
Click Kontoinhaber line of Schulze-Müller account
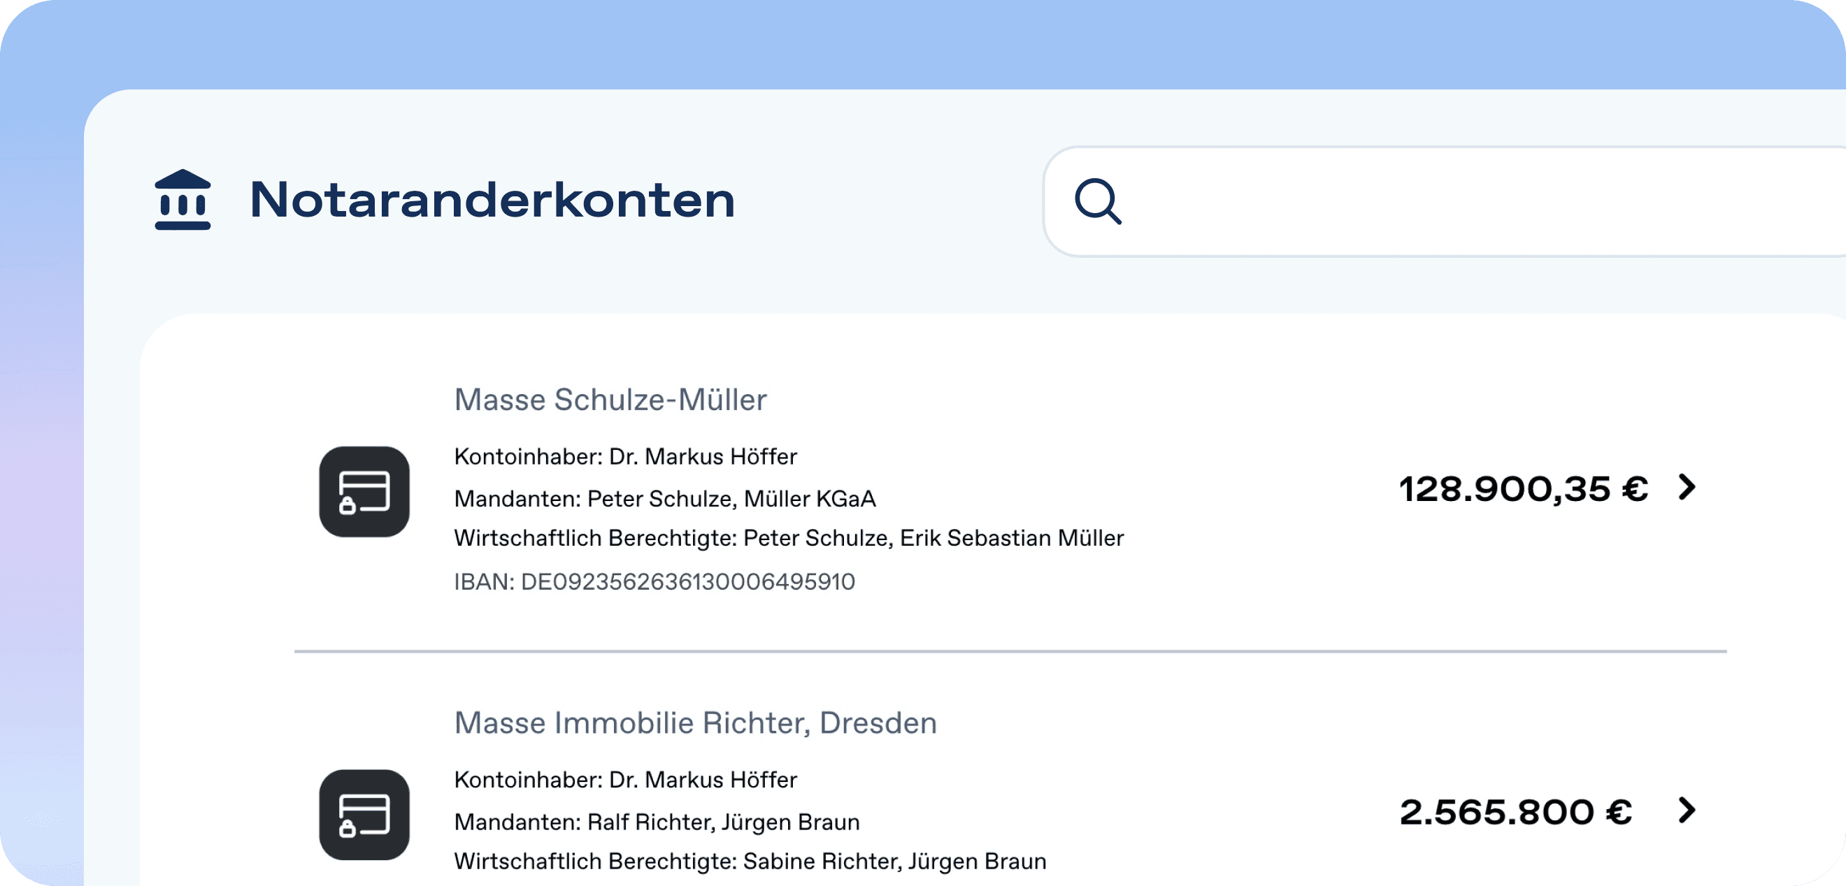(625, 456)
